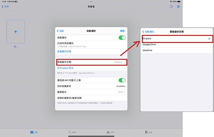The height and width of the screenshot is (137, 214).
Task: Open the 查看備份列表 link
Action: pyautogui.click(x=64, y=52)
